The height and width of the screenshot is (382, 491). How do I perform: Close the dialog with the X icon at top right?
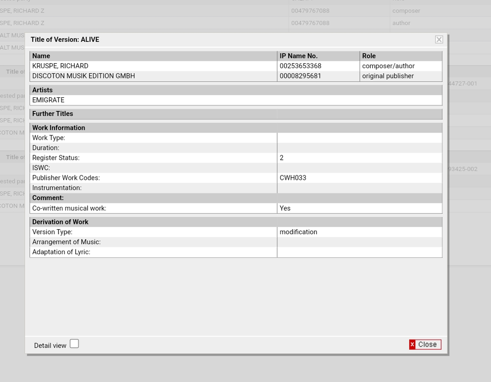[439, 39]
